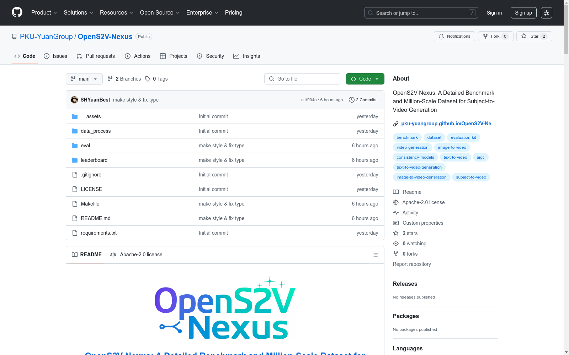Open the pku-yuangroup.github.io project link
Viewport: 569px width, 355px height.
[x=448, y=124]
